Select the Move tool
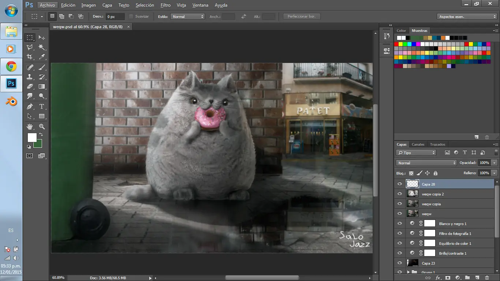500x281 pixels. click(x=42, y=38)
